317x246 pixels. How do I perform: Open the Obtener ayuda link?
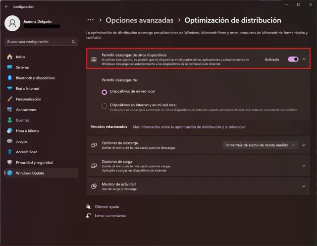106,206
